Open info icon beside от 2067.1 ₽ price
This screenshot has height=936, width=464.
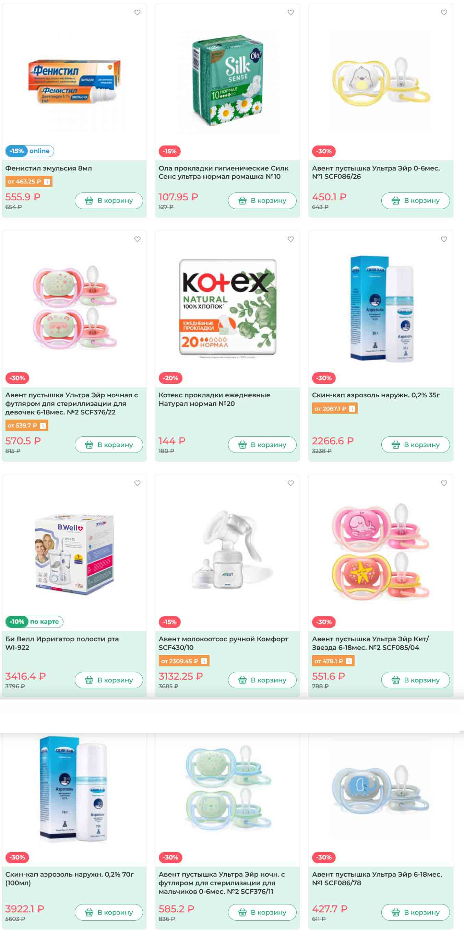click(x=352, y=408)
